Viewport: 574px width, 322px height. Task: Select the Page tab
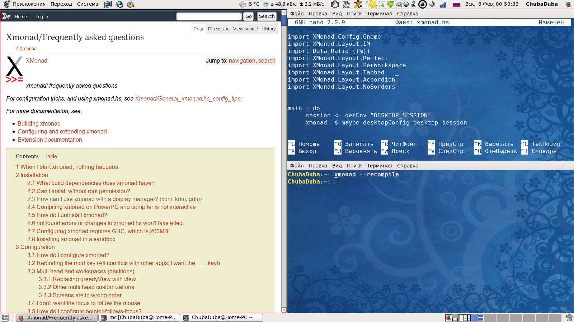tap(199, 29)
